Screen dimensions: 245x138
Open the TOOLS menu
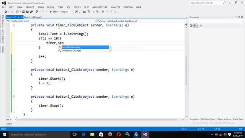(x=77, y=7)
